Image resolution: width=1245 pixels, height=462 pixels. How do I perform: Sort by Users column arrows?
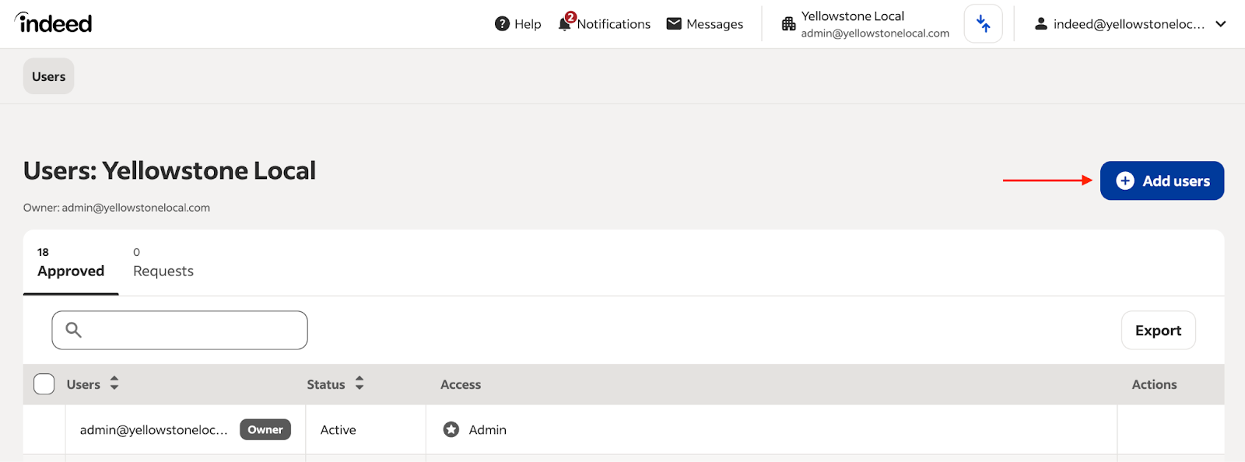tap(114, 383)
